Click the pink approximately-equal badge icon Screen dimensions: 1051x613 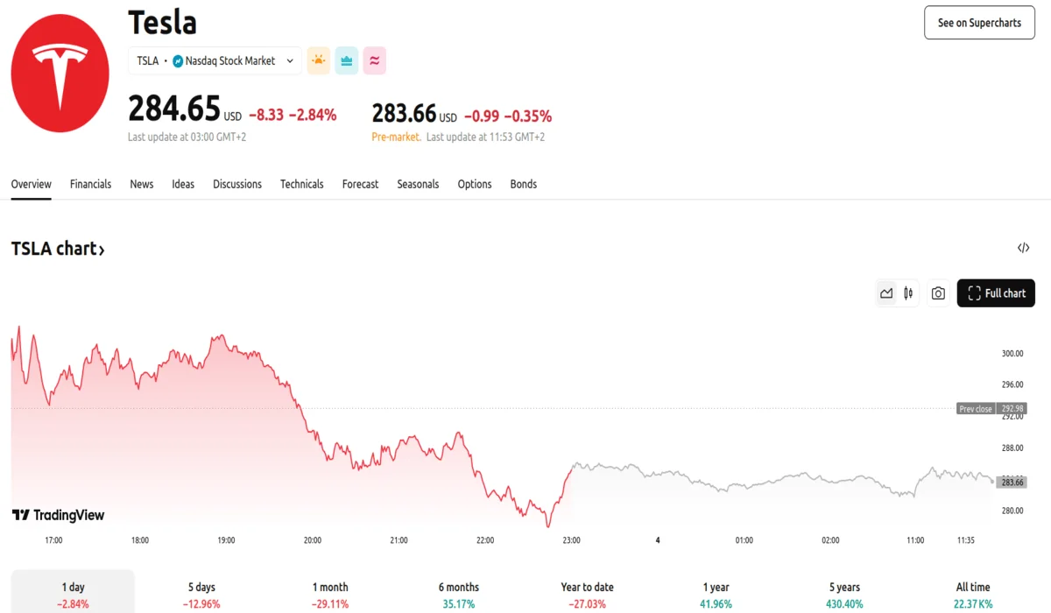(375, 60)
